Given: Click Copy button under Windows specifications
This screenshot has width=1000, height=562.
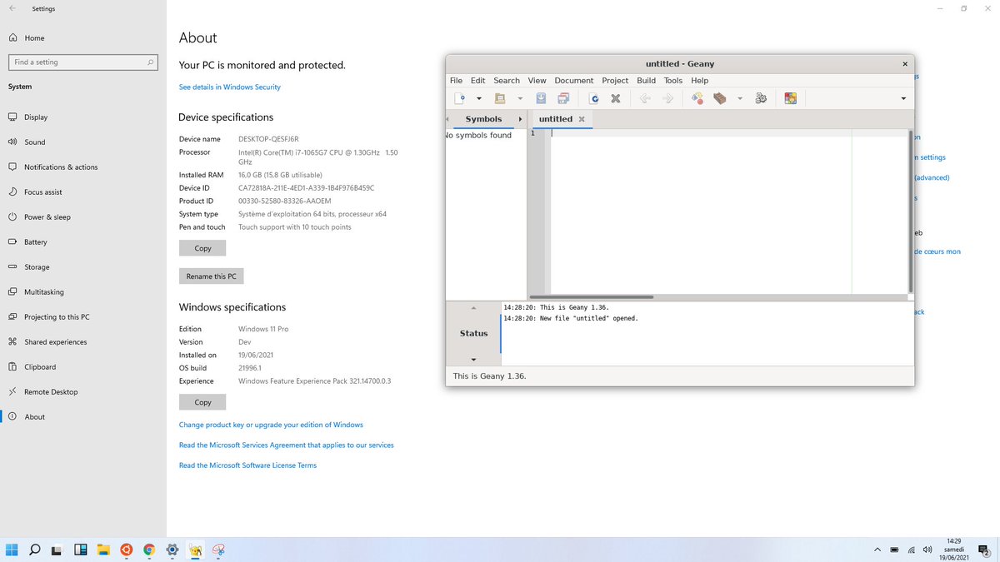Looking at the screenshot, I should [x=202, y=402].
